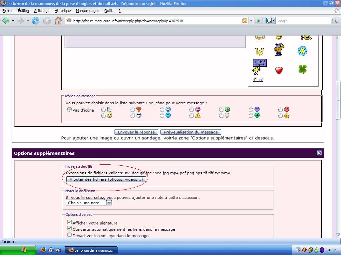The height and width of the screenshot is (255, 341).
Task: Click the Back navigation arrow
Action: point(6,21)
